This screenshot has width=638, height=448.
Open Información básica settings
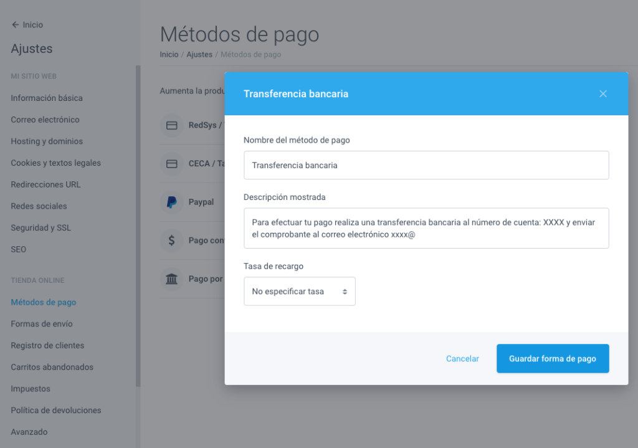point(46,98)
